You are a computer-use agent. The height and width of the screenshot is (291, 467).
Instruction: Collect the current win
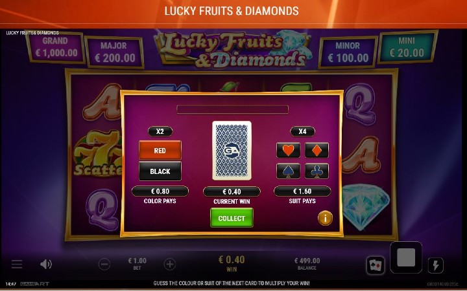(x=232, y=218)
